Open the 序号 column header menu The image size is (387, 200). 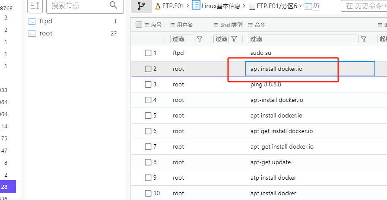click(x=147, y=25)
